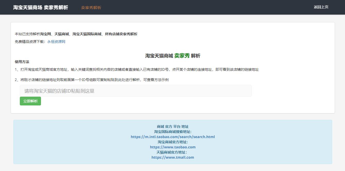Go back via 返回上页 link

(321, 7)
